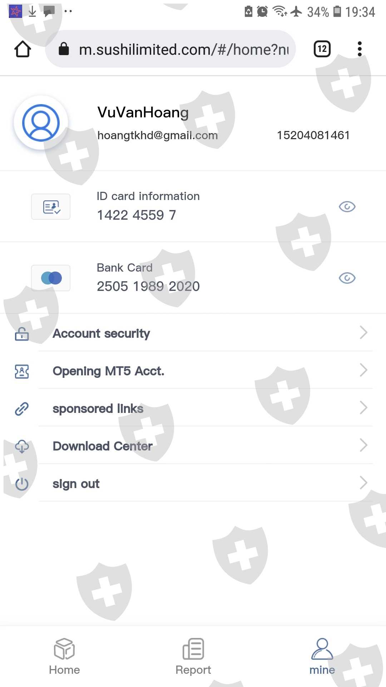This screenshot has height=687, width=386.
Task: Toggle ID card number visibility eye
Action: [x=347, y=207]
